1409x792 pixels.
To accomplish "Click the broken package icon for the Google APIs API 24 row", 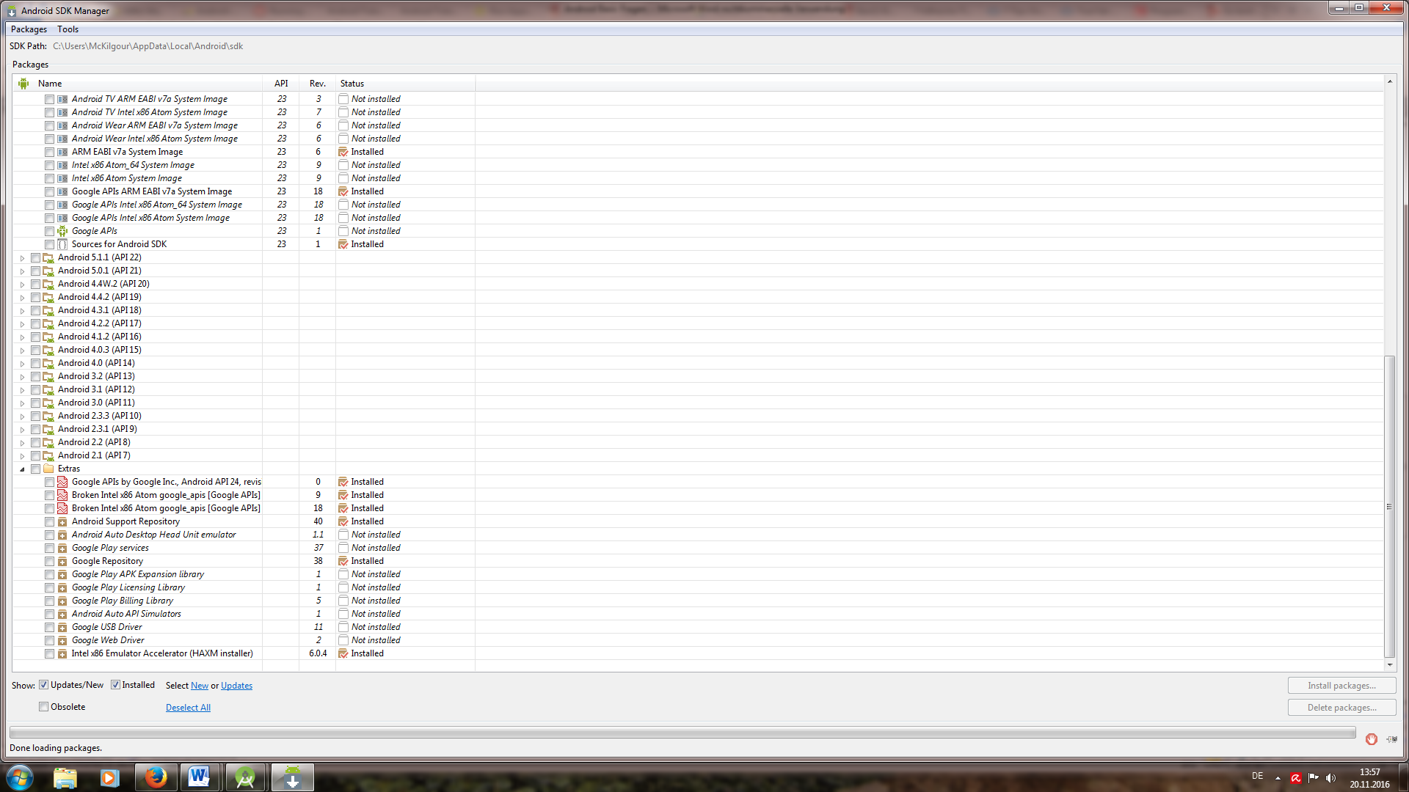I will (x=62, y=482).
